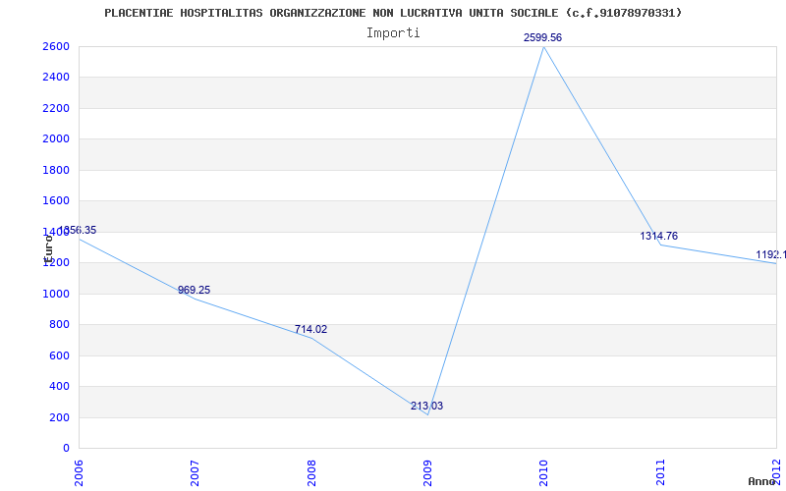Click the 2200 y-axis value
Screen dimensions: 786x491
tap(56, 108)
